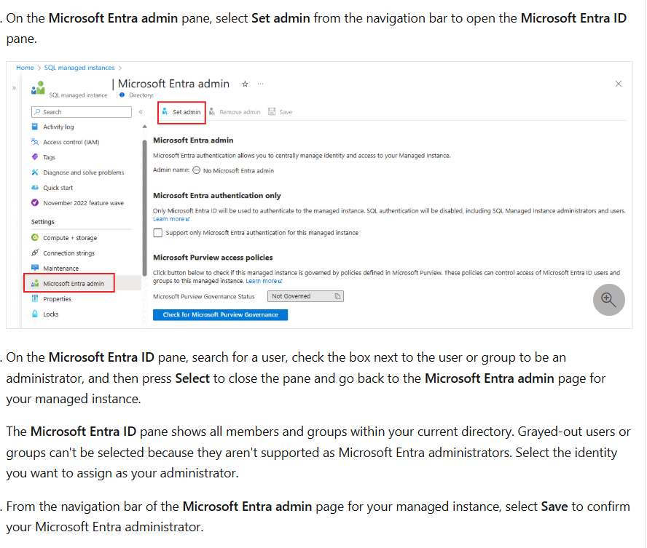Open Activity log in sidebar
The width and height of the screenshot is (647, 548).
click(x=58, y=127)
